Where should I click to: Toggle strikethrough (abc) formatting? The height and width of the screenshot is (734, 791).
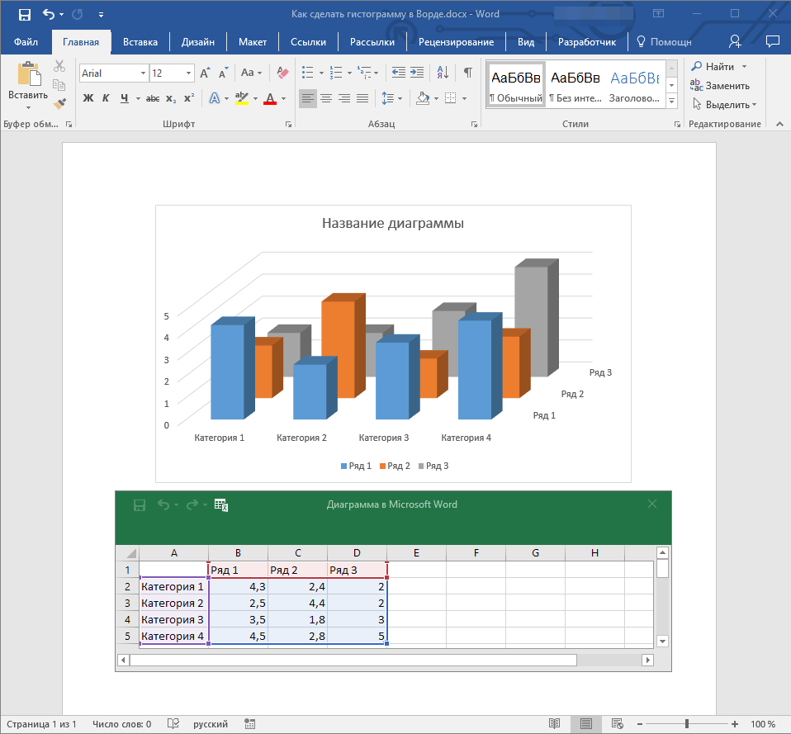tap(152, 98)
